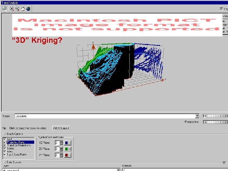This screenshot has height=171, width=228.
Task: Activate the select features tool in toolbar
Action: [5, 9]
